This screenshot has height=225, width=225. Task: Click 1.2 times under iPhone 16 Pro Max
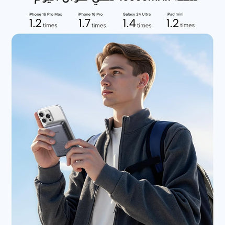pyautogui.click(x=43, y=24)
